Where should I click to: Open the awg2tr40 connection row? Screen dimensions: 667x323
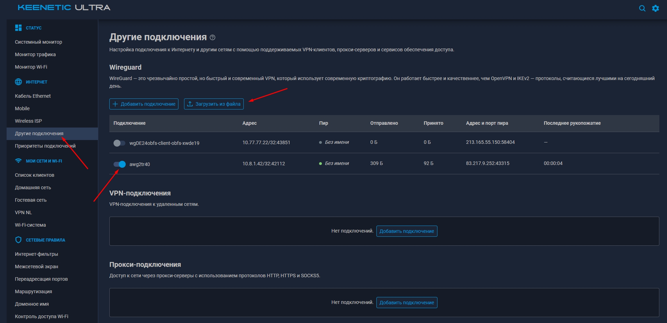(x=140, y=164)
